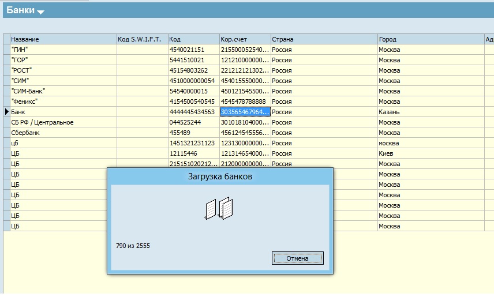Select the "РОСТ" bank name cell
494x297 pixels.
tap(63, 70)
